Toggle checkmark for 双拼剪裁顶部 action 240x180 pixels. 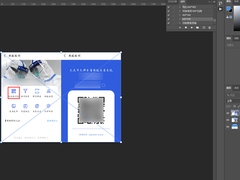168,23
